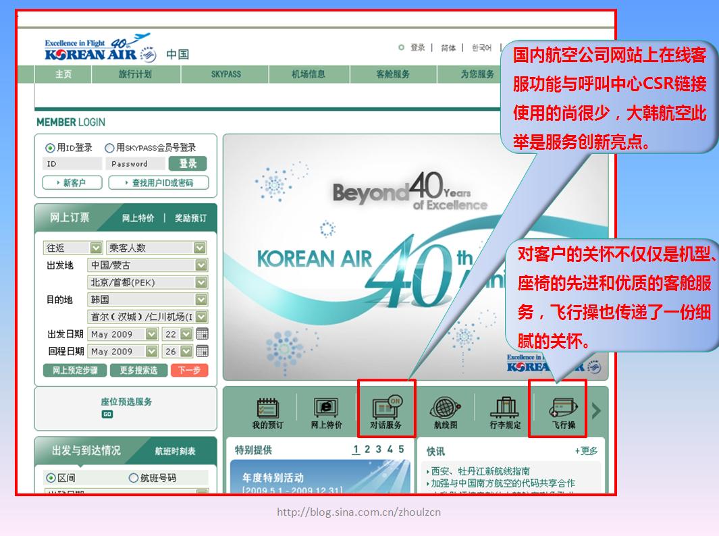Image resolution: width=719 pixels, height=536 pixels.
Task: Click the 新客户 button
Action: tap(72, 182)
